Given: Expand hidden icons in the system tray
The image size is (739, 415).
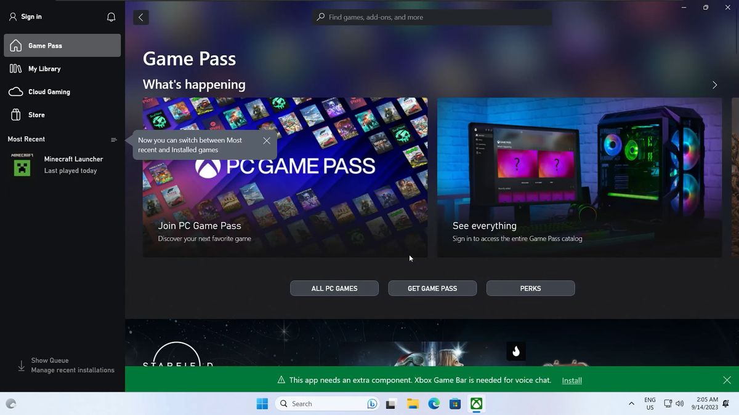Looking at the screenshot, I should point(631,403).
